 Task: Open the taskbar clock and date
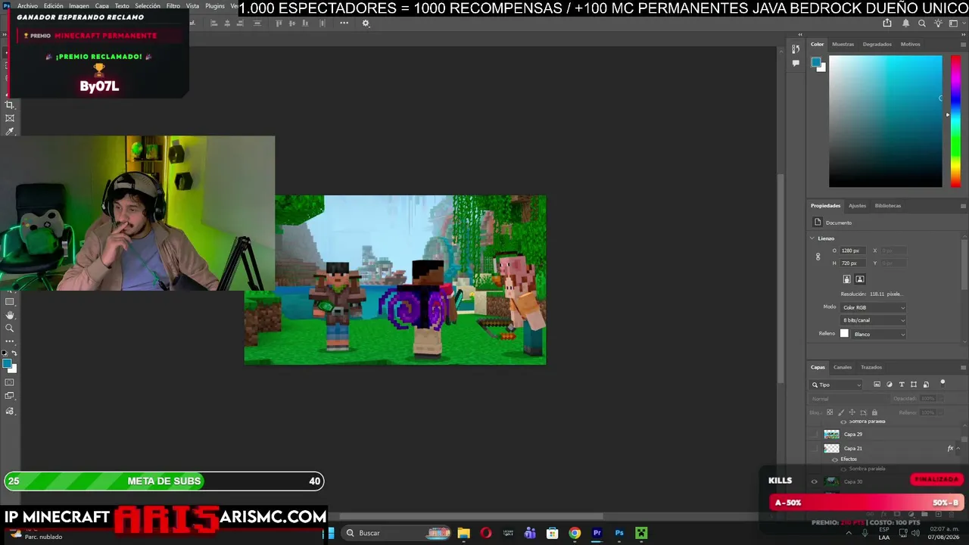tap(944, 533)
